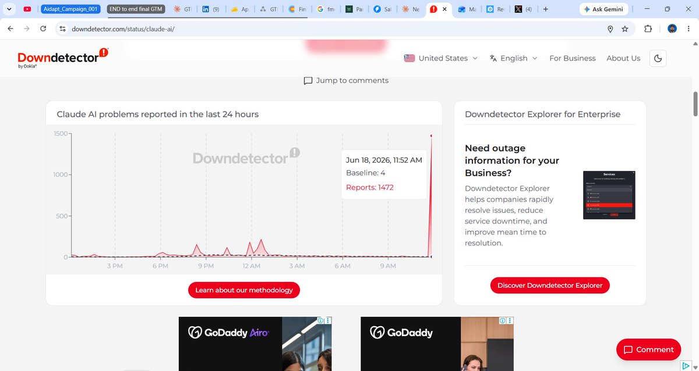Open the Extensions puzzle icon

[x=648, y=29]
